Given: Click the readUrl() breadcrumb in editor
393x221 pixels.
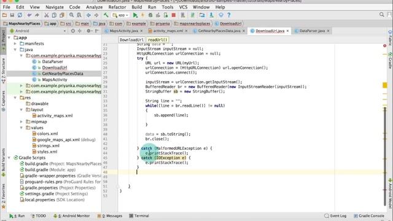Looking at the screenshot, I should tap(157, 40).
